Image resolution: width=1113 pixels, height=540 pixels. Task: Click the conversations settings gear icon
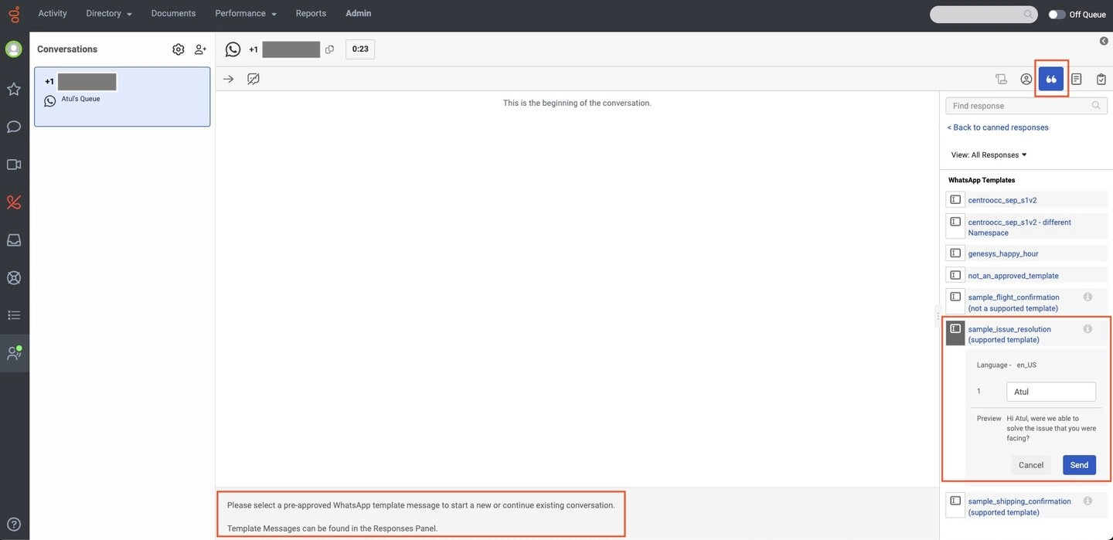pos(179,49)
